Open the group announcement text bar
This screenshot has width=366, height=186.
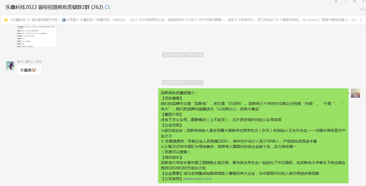[183, 20]
